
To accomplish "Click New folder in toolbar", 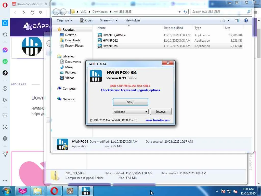I will click(x=133, y=20).
